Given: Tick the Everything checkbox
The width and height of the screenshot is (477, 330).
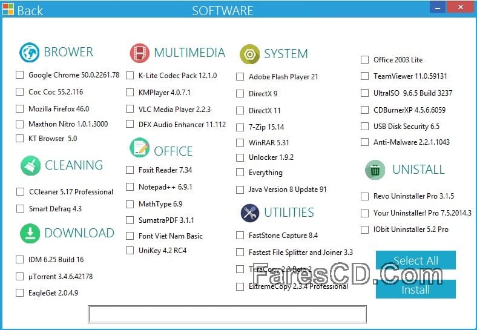Looking at the screenshot, I should 240,173.
